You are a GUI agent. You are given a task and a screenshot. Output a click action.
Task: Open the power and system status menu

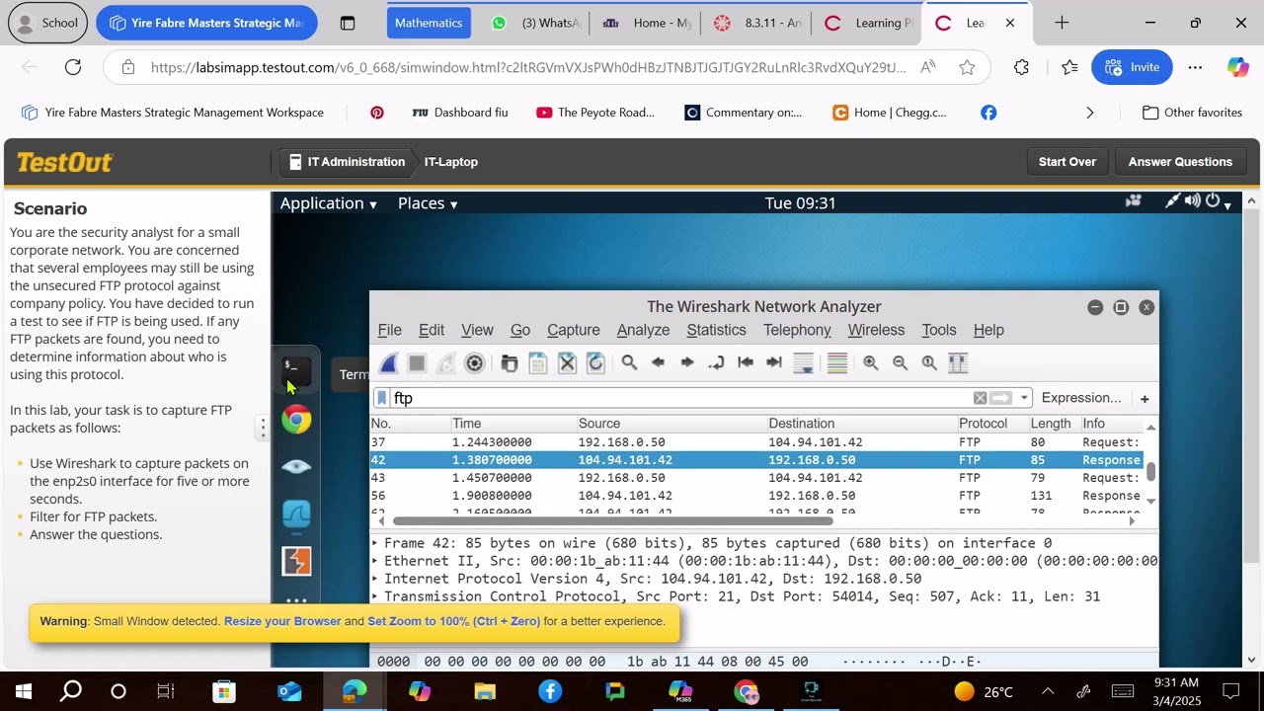[1220, 201]
